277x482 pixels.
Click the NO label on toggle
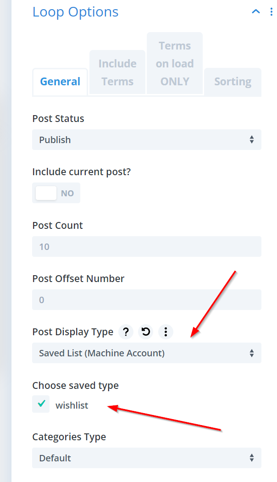(67, 194)
